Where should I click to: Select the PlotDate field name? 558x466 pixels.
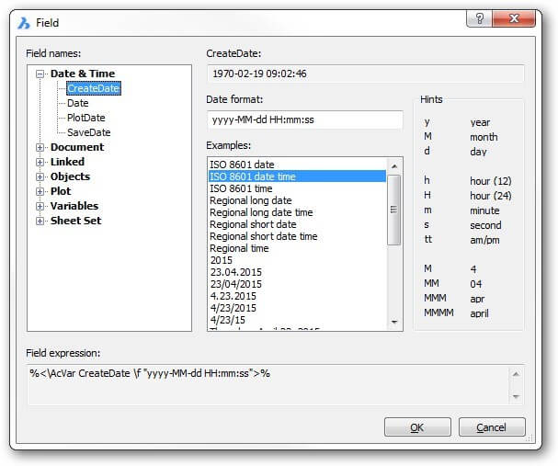point(86,118)
